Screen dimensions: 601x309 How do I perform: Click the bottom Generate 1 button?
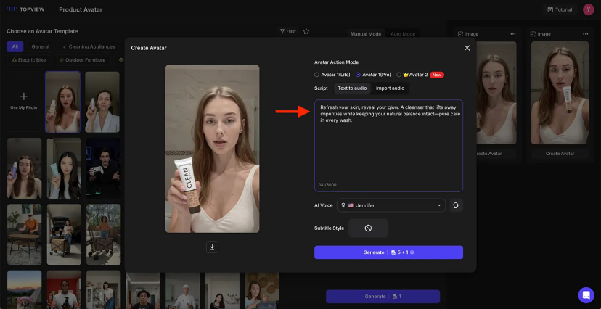click(x=383, y=297)
